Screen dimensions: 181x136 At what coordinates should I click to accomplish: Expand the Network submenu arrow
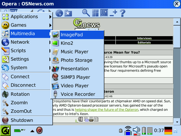click(x=50, y=42)
